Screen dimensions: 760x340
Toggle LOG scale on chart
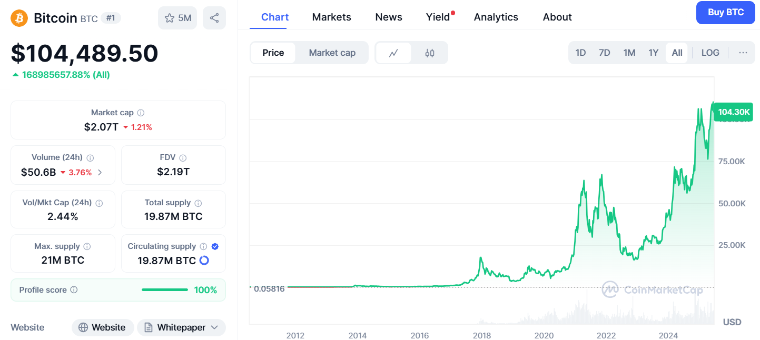coord(710,53)
